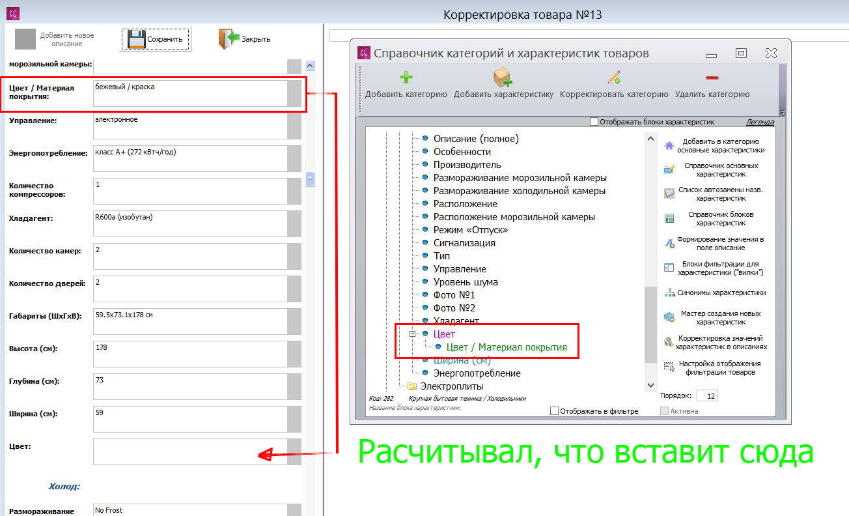Launch the new characteristics creation wizard
This screenshot has width=849, height=516.
(x=714, y=317)
